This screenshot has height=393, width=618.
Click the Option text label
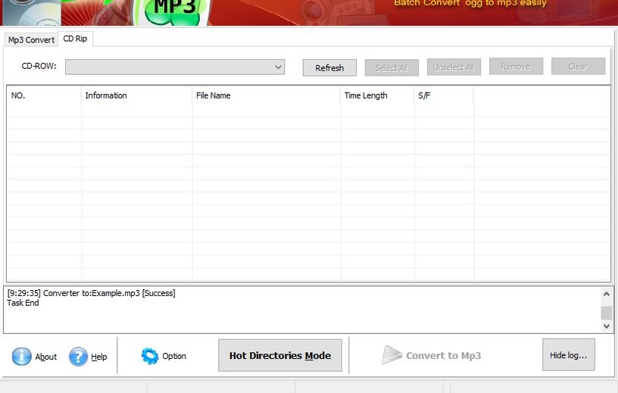[x=174, y=356]
